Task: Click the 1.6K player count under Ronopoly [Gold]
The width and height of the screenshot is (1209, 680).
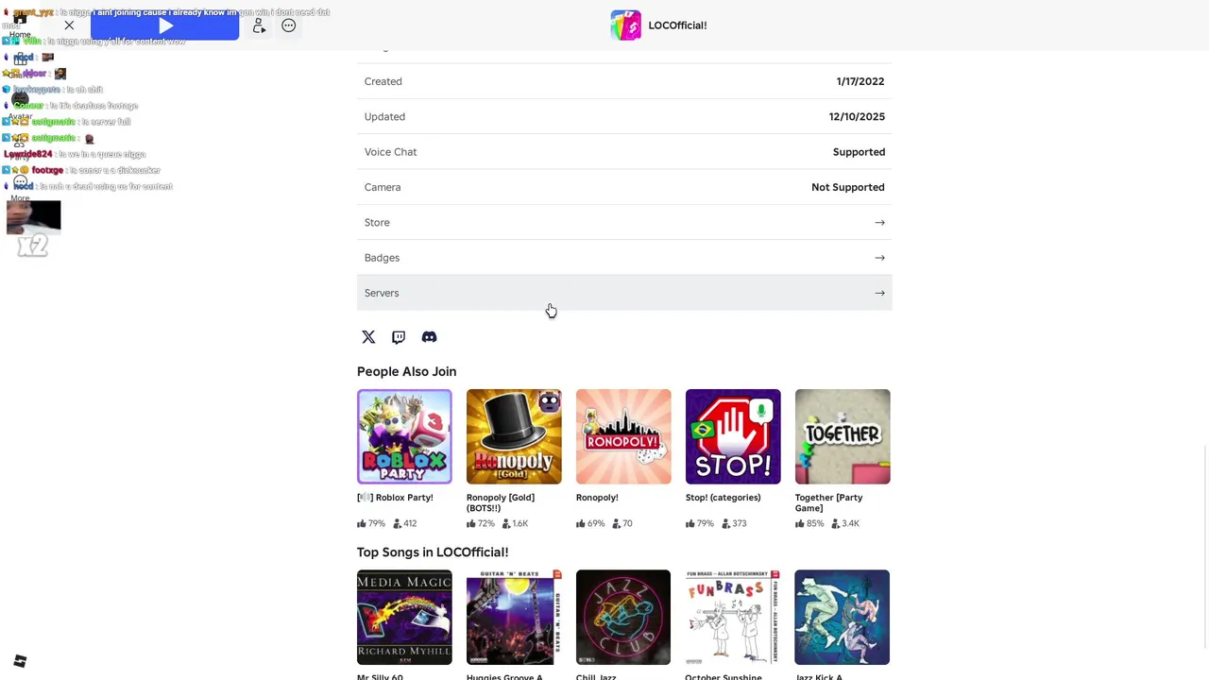Action: (x=516, y=523)
